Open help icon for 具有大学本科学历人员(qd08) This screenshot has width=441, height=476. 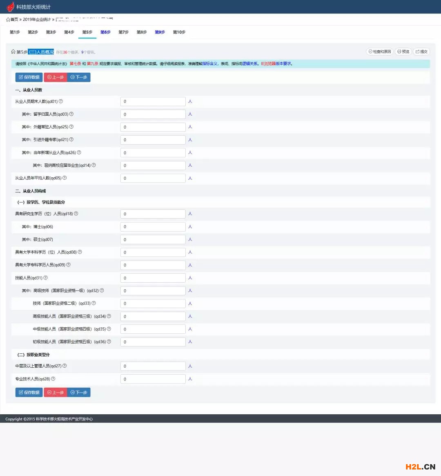(80, 252)
